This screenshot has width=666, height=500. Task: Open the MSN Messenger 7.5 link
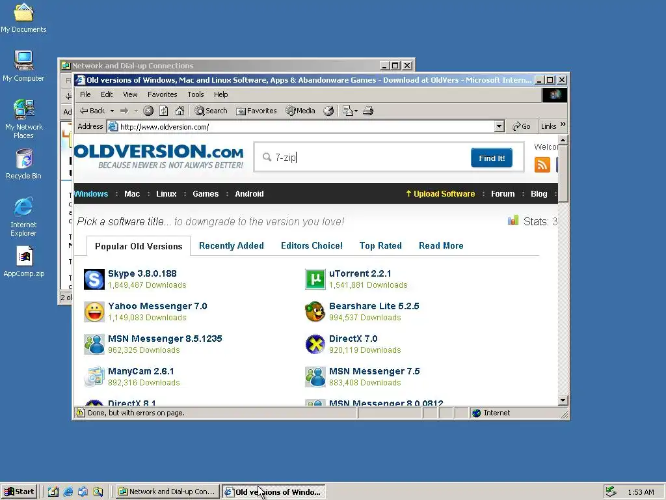374,371
